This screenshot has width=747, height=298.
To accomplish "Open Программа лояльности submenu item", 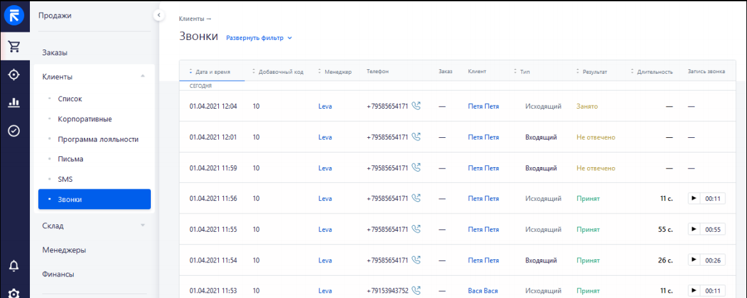I will (98, 139).
